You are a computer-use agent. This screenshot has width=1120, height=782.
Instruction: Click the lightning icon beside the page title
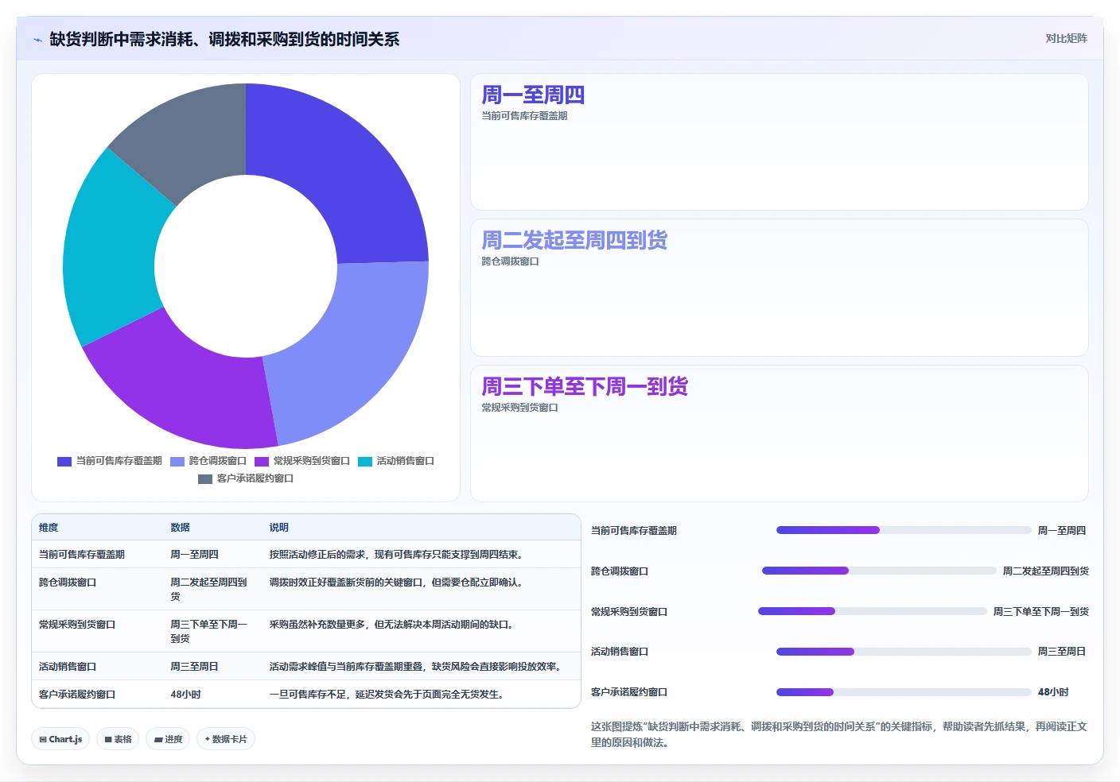[37, 40]
